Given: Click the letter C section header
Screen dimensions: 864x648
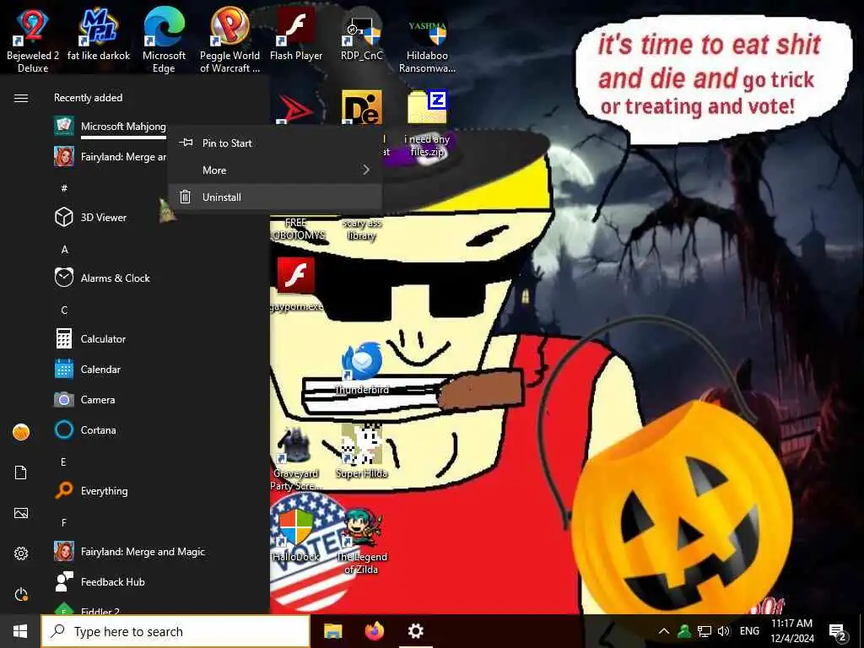Looking at the screenshot, I should point(64,310).
